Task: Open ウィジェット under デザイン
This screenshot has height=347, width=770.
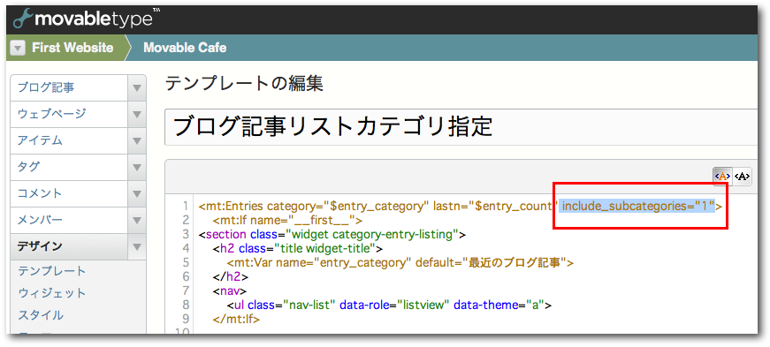Action: coord(52,293)
